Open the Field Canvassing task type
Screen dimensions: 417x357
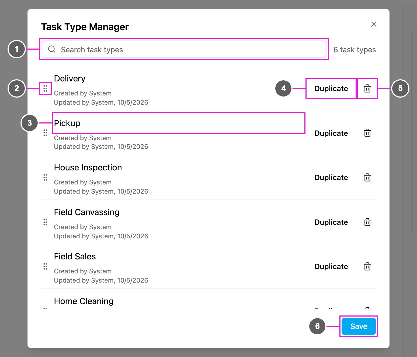pyautogui.click(x=87, y=212)
